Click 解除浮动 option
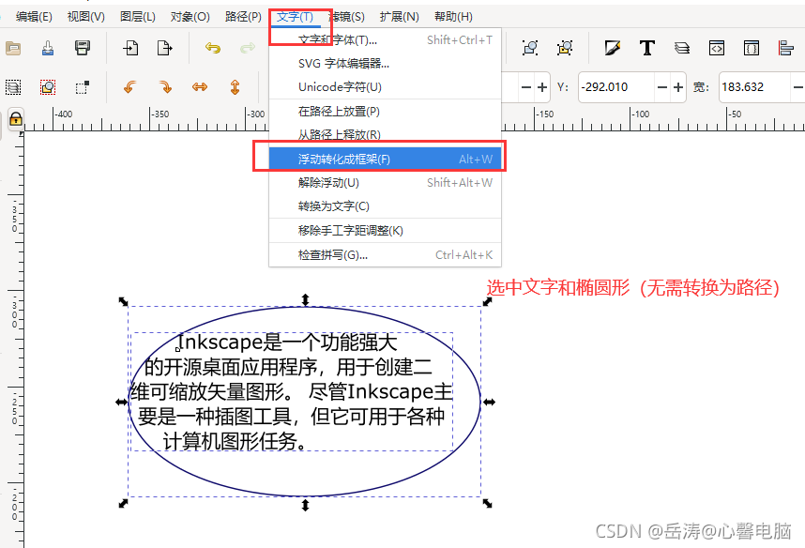This screenshot has width=805, height=548. [x=357, y=181]
